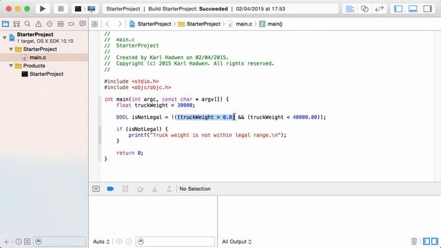The height and width of the screenshot is (248, 441).
Task: Select main.c in the navigator
Action: click(44, 57)
